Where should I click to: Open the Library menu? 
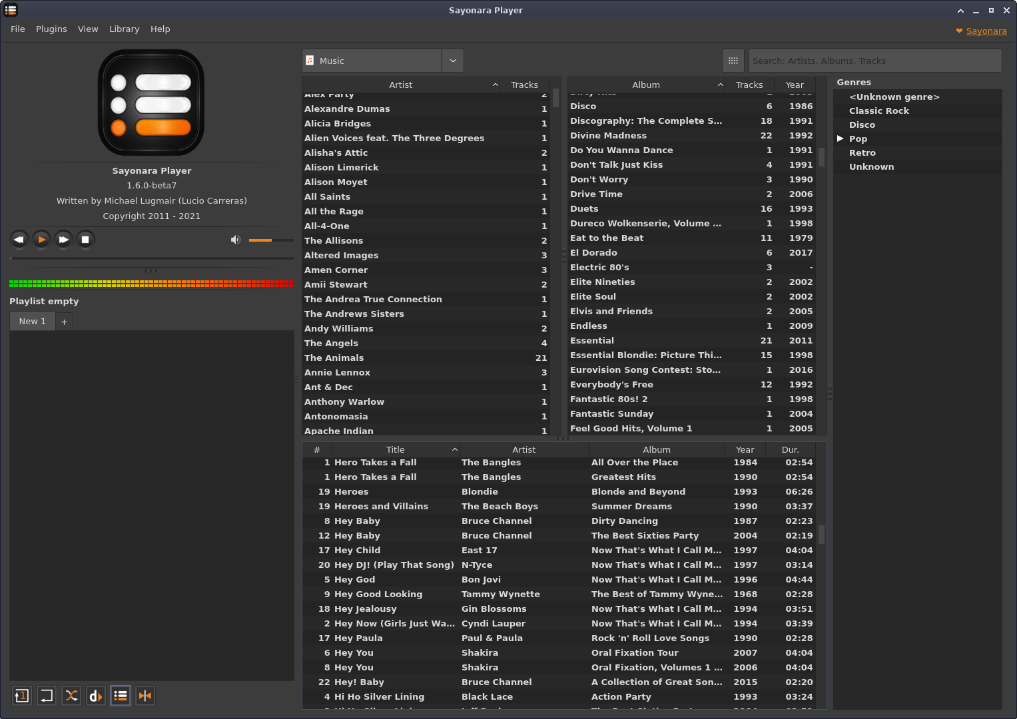[125, 29]
